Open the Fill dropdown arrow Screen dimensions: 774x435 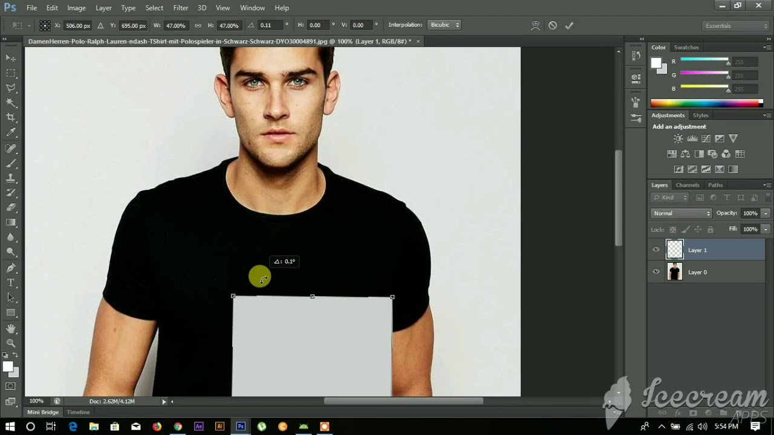(x=766, y=230)
